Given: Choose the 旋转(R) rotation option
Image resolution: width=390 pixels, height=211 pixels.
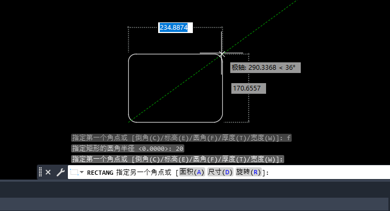Looking at the screenshot, I should click(x=248, y=172).
